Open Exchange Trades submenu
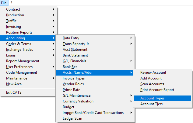This screenshot has width=193, height=123. pos(28,50)
